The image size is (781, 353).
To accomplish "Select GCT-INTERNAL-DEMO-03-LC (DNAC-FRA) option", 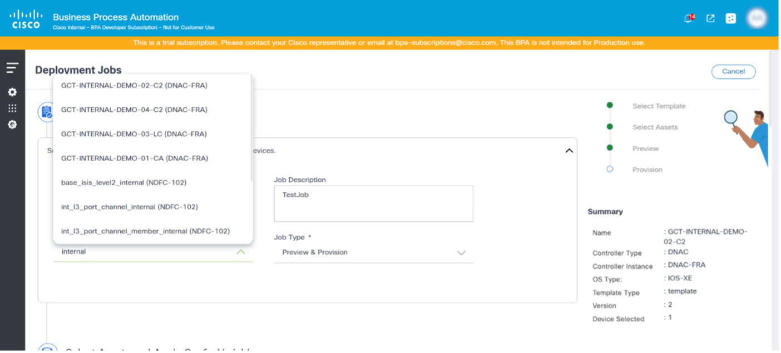I will (x=152, y=134).
